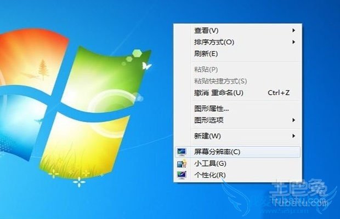Click the screen resolution monitor icon
The height and width of the screenshot is (219, 340).
pyautogui.click(x=182, y=152)
